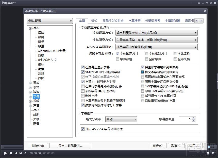Click the 初始化(I) button
Screen dimensions: 218x158
coord(37,146)
